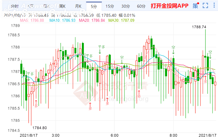Open the 策 strategy icon
This screenshot has width=218, height=137.
point(196,6)
